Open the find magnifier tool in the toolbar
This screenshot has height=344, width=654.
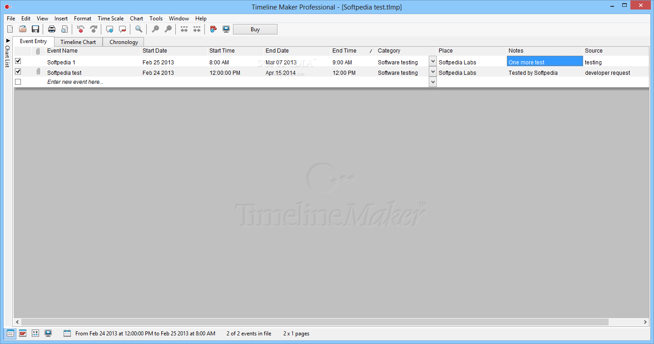point(139,29)
